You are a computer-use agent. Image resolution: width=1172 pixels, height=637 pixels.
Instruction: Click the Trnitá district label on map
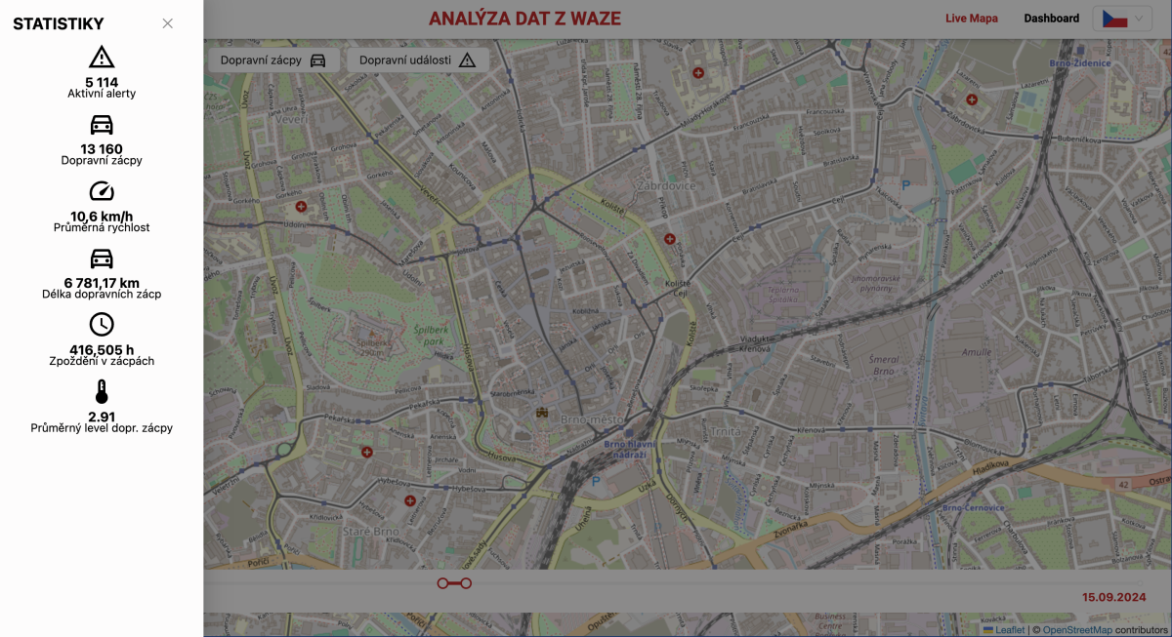point(726,431)
